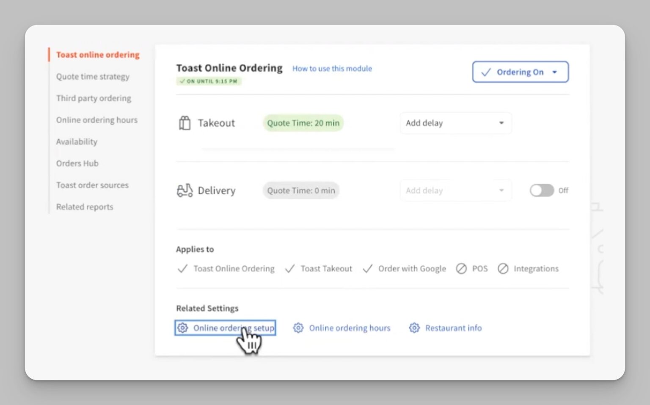Click the Integrations disabled circle icon
This screenshot has height=405, width=650.
click(x=503, y=269)
